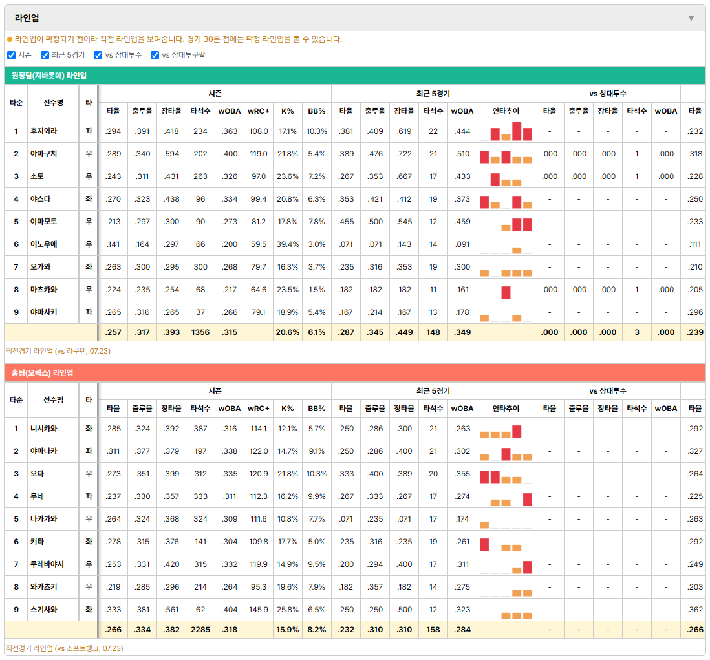710x660 pixels.
Task: Toggle the 최근 5경기 checkbox
Action: coord(45,55)
